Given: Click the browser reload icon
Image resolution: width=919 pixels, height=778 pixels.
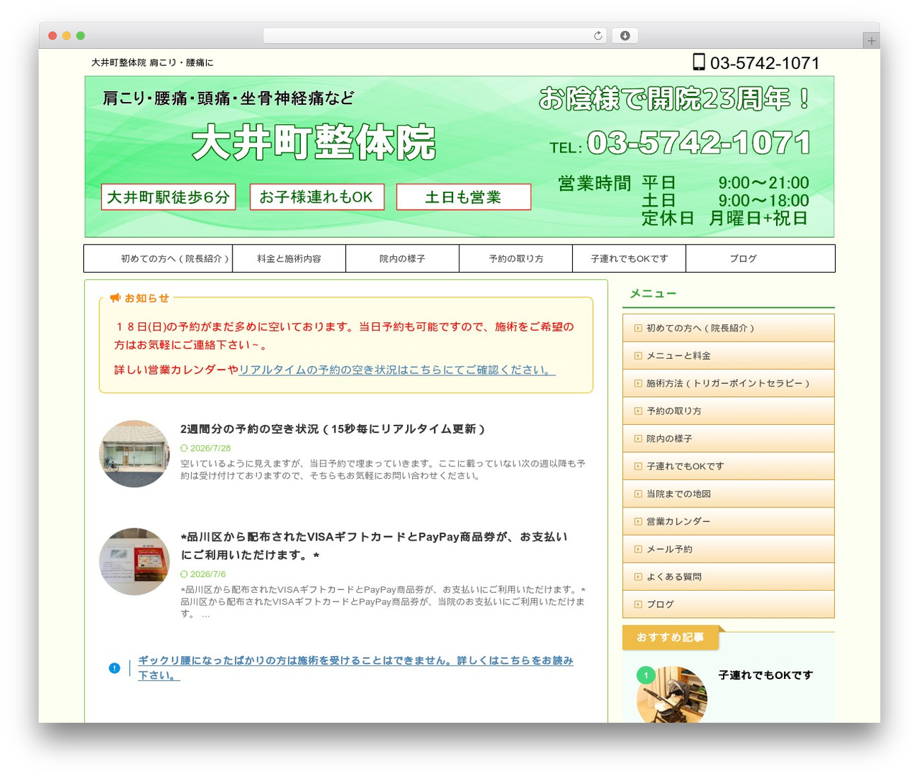Looking at the screenshot, I should click(597, 36).
